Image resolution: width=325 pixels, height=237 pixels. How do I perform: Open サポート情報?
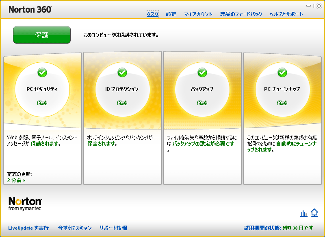pos(113,228)
